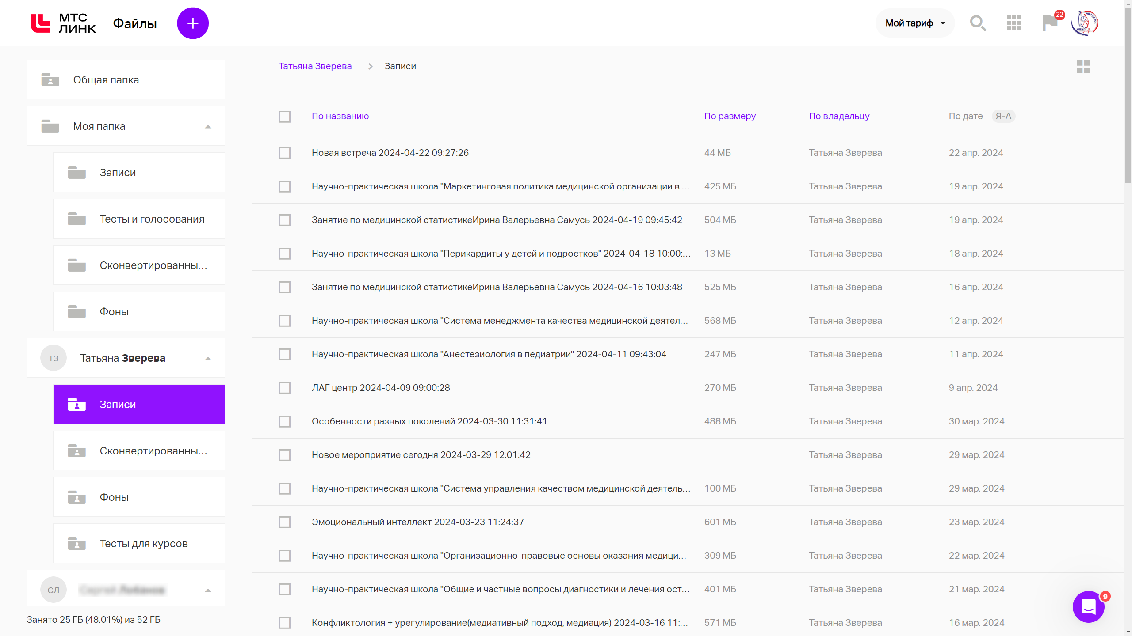Click folder icon of Моя папка

[50, 126]
